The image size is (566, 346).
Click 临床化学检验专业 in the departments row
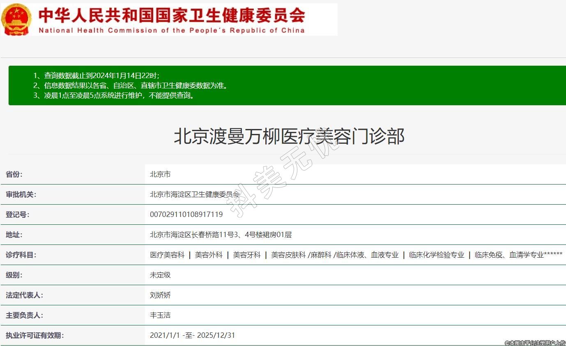point(437,255)
